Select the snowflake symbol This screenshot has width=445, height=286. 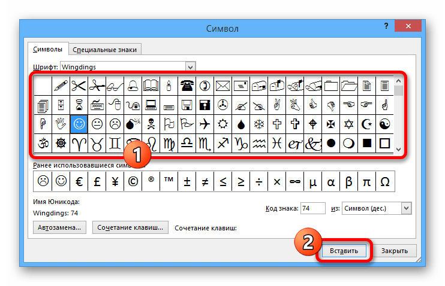coord(259,124)
